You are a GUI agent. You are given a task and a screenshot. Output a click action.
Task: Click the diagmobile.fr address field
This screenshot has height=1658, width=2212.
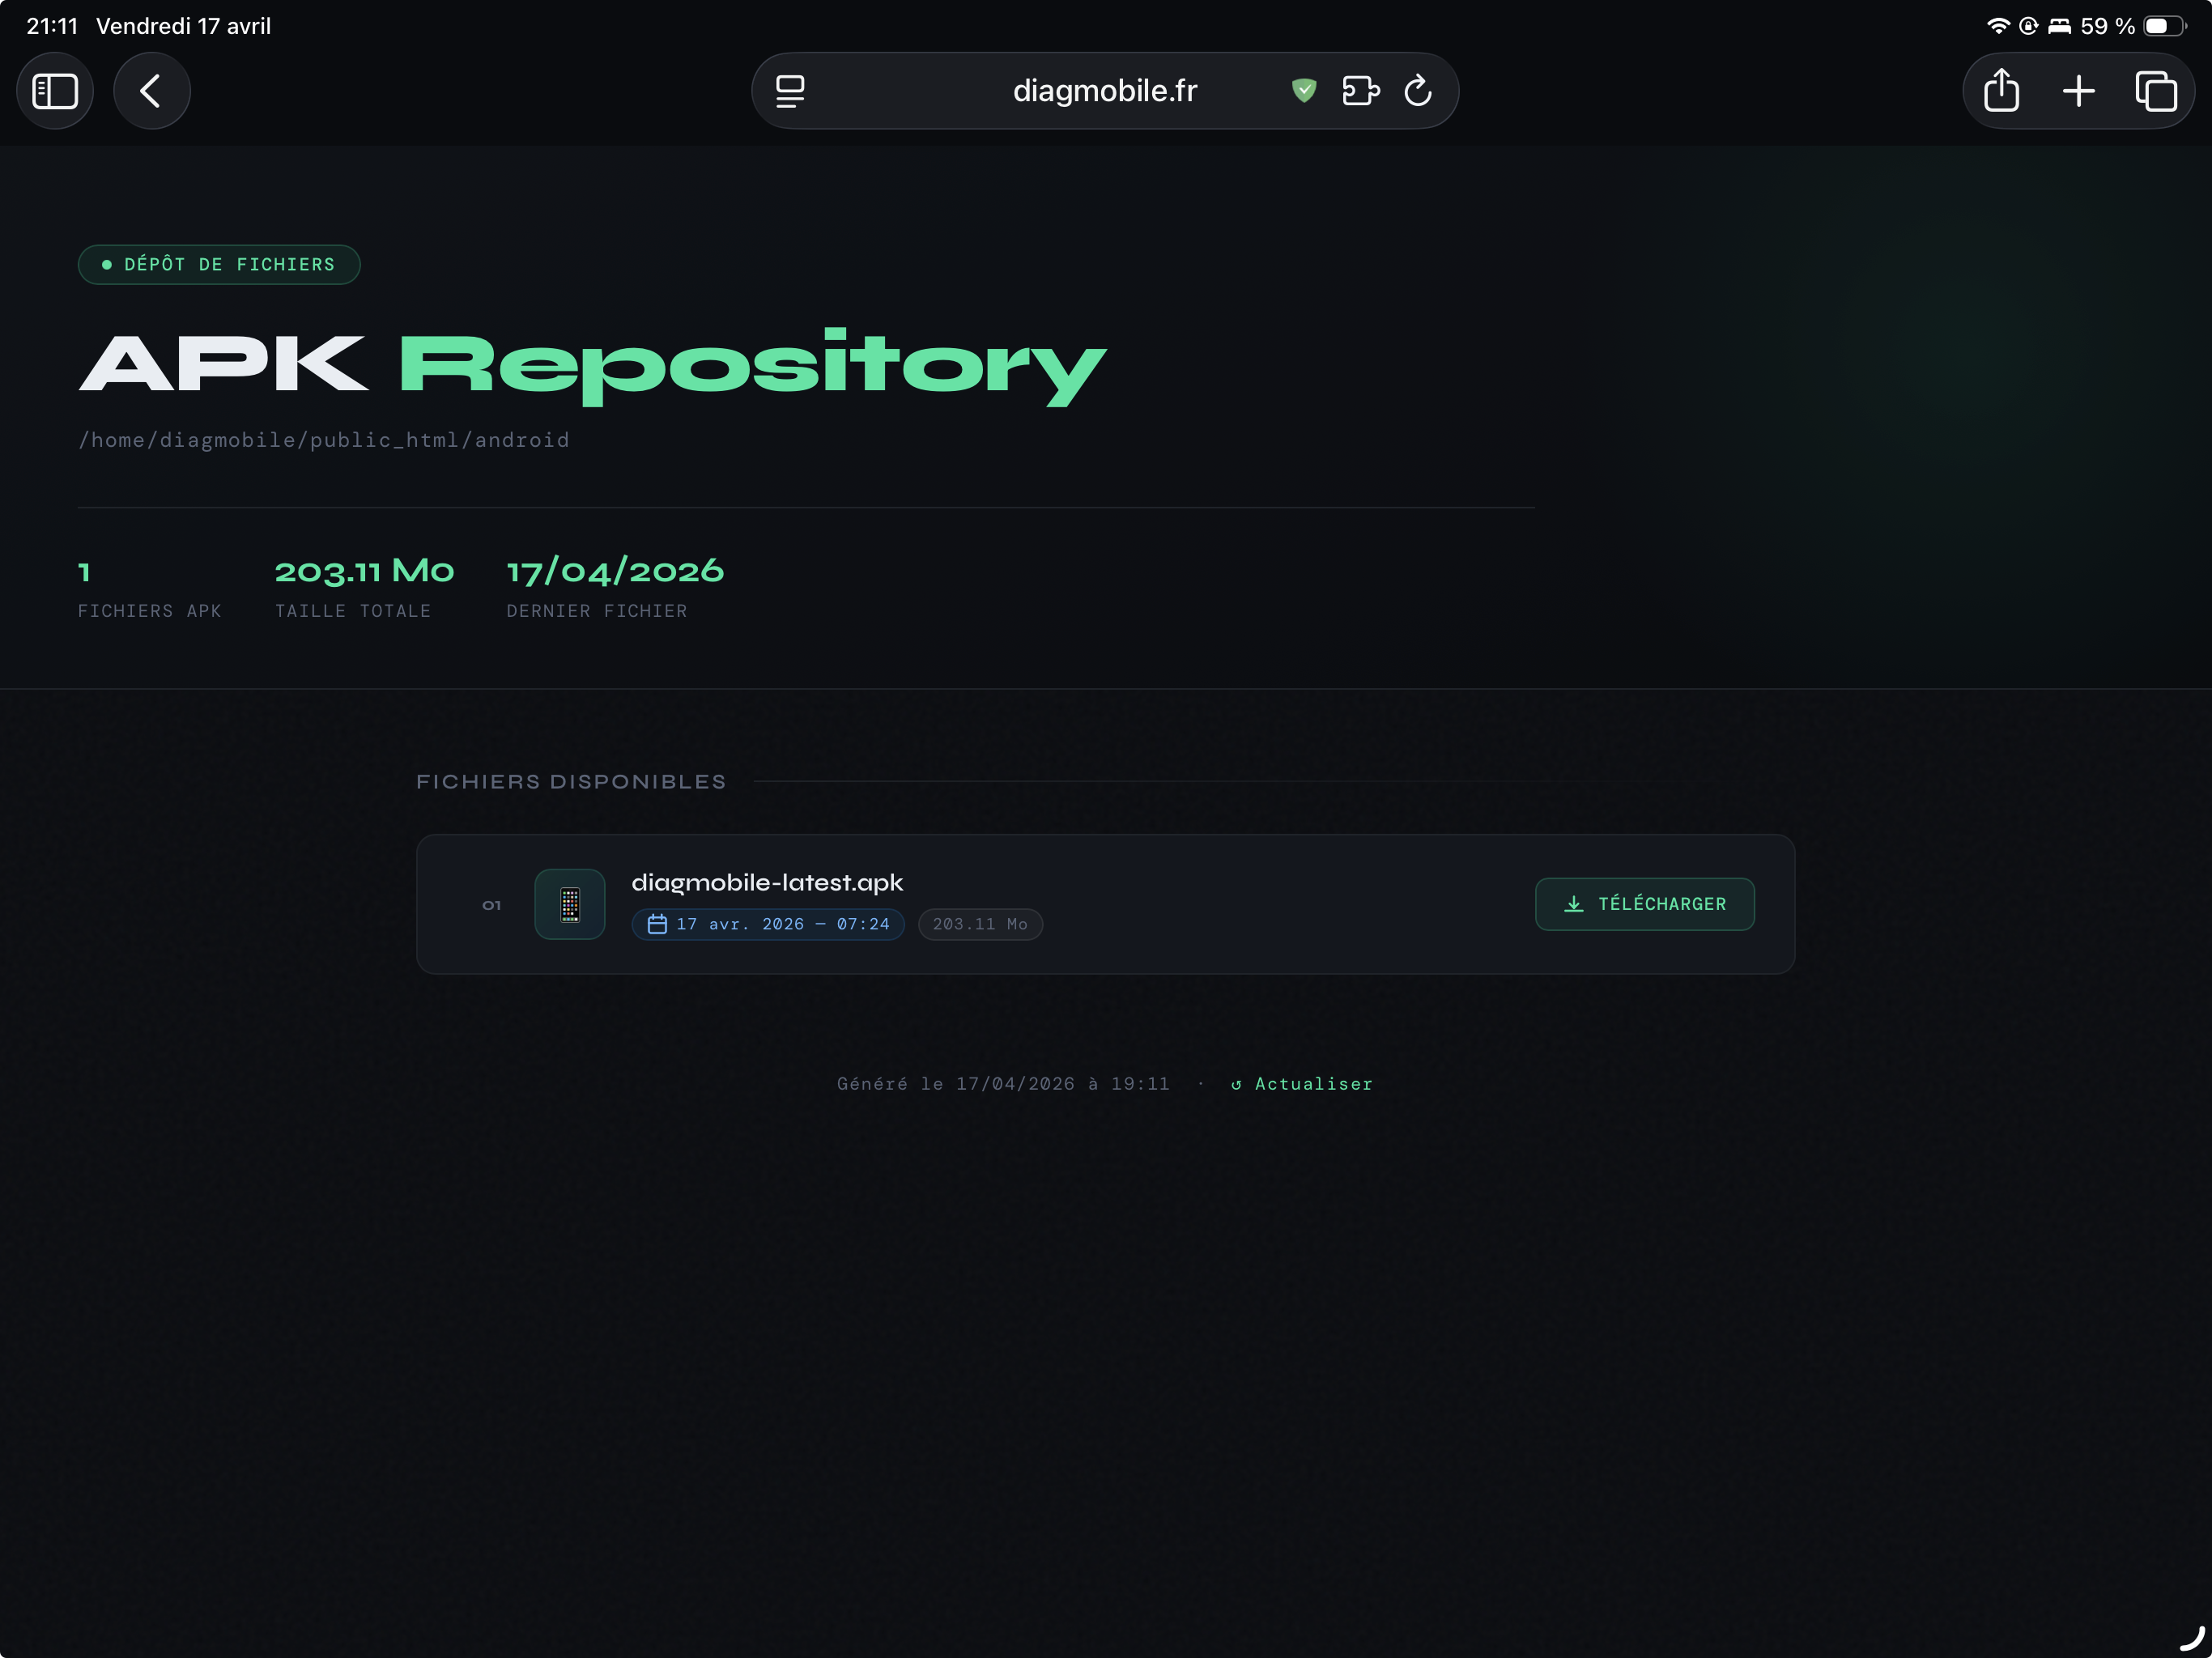click(1104, 91)
